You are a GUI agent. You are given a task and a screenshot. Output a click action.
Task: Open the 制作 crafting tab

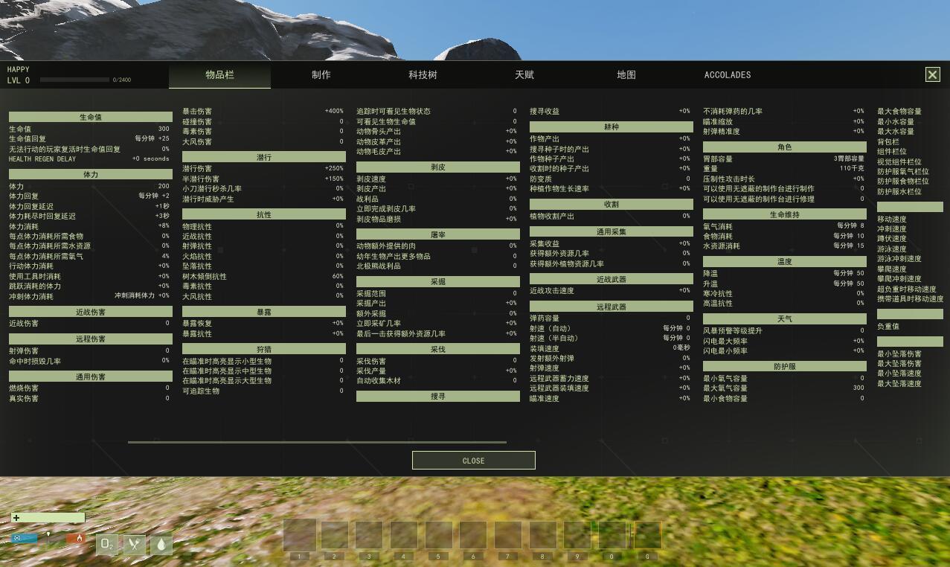click(x=321, y=75)
